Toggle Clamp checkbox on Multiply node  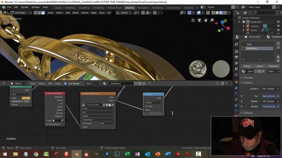146,106
